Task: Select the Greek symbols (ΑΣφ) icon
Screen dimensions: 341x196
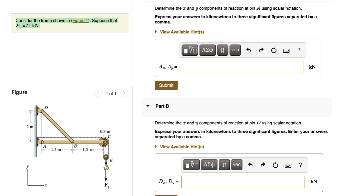Action: coord(207,50)
